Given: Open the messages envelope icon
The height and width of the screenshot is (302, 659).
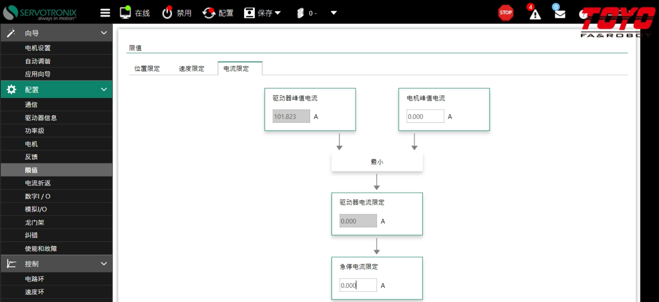Looking at the screenshot, I should [x=560, y=14].
